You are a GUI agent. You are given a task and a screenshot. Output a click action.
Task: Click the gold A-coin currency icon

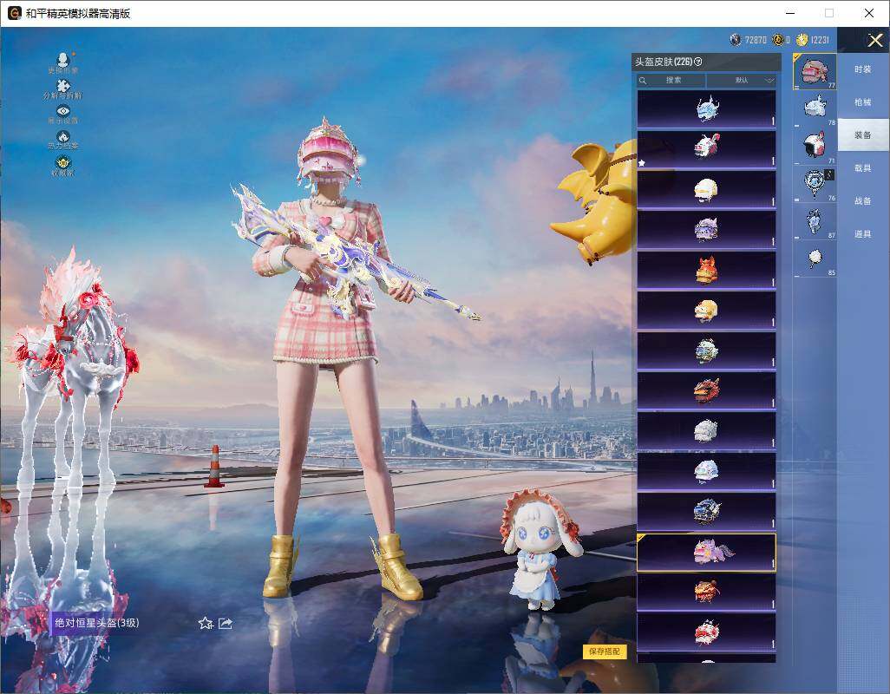click(778, 39)
